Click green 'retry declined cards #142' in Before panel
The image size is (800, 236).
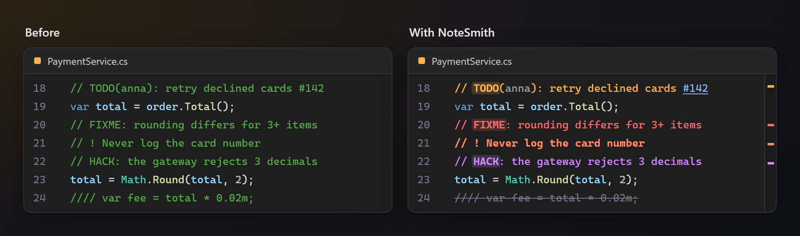pyautogui.click(x=245, y=88)
